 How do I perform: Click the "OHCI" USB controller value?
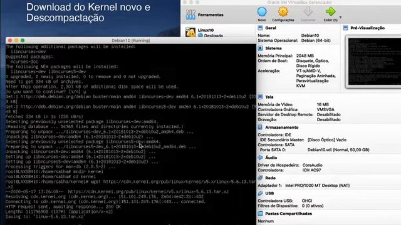click(x=307, y=201)
